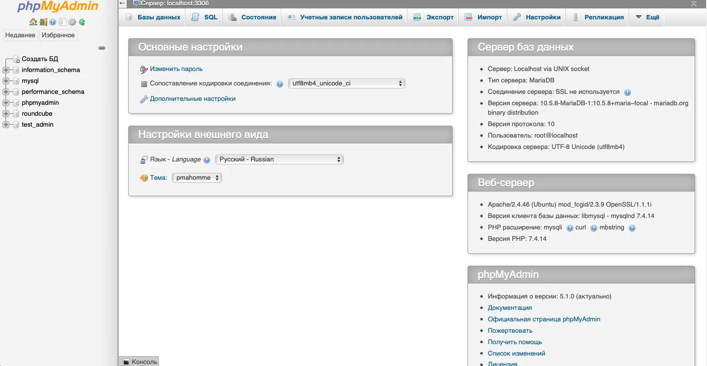707x366 pixels.
Task: Click help icon after curl extension
Action: [594, 228]
